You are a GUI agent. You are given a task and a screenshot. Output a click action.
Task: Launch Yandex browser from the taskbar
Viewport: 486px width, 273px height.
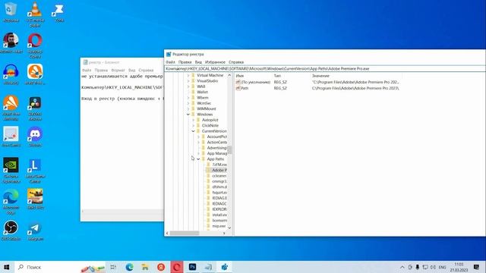coord(161,267)
